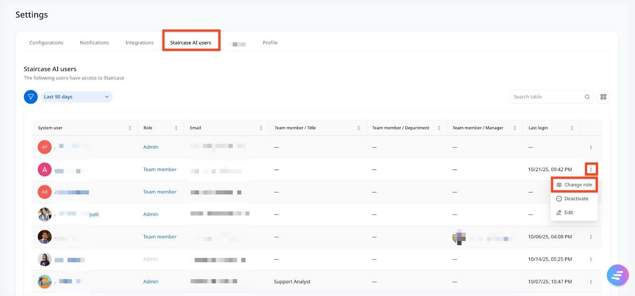Image resolution: width=635 pixels, height=296 pixels.
Task: Choose Deactivate from the menu
Action: pyautogui.click(x=574, y=199)
